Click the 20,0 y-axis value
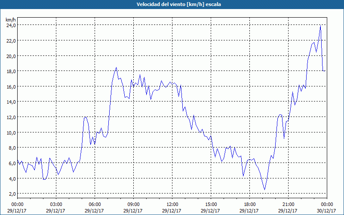The height and width of the screenshot is (215, 344). click(x=11, y=56)
